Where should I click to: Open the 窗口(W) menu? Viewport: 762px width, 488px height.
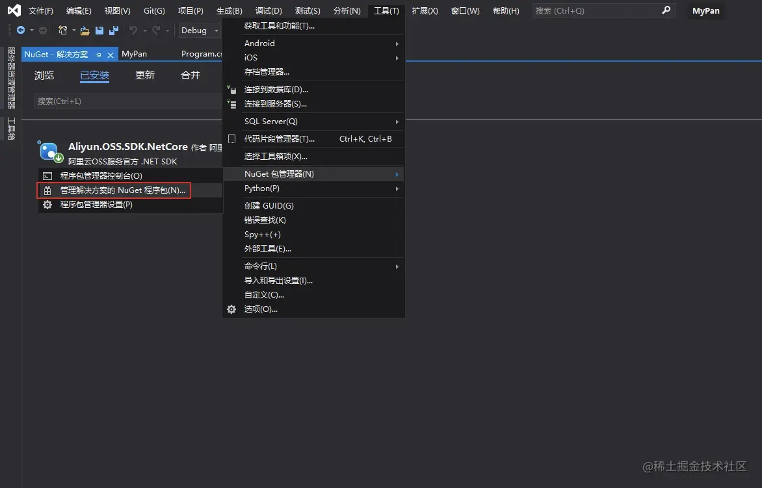(x=465, y=10)
